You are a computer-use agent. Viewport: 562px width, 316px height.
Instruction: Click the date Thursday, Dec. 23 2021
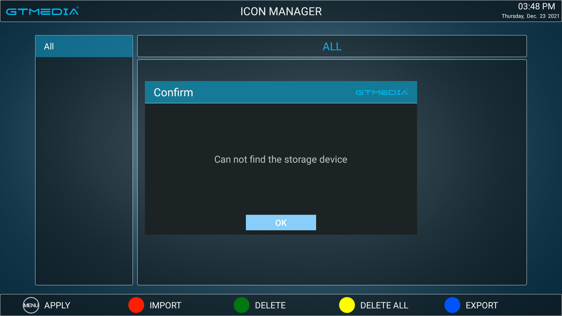(530, 16)
